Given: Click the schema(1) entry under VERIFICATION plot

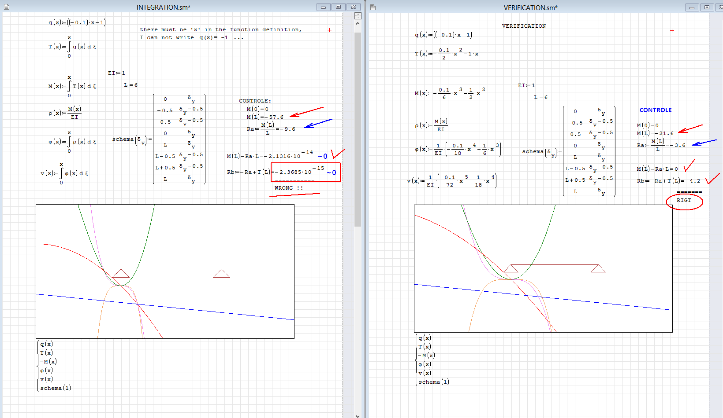Looking at the screenshot, I should click(x=434, y=382).
